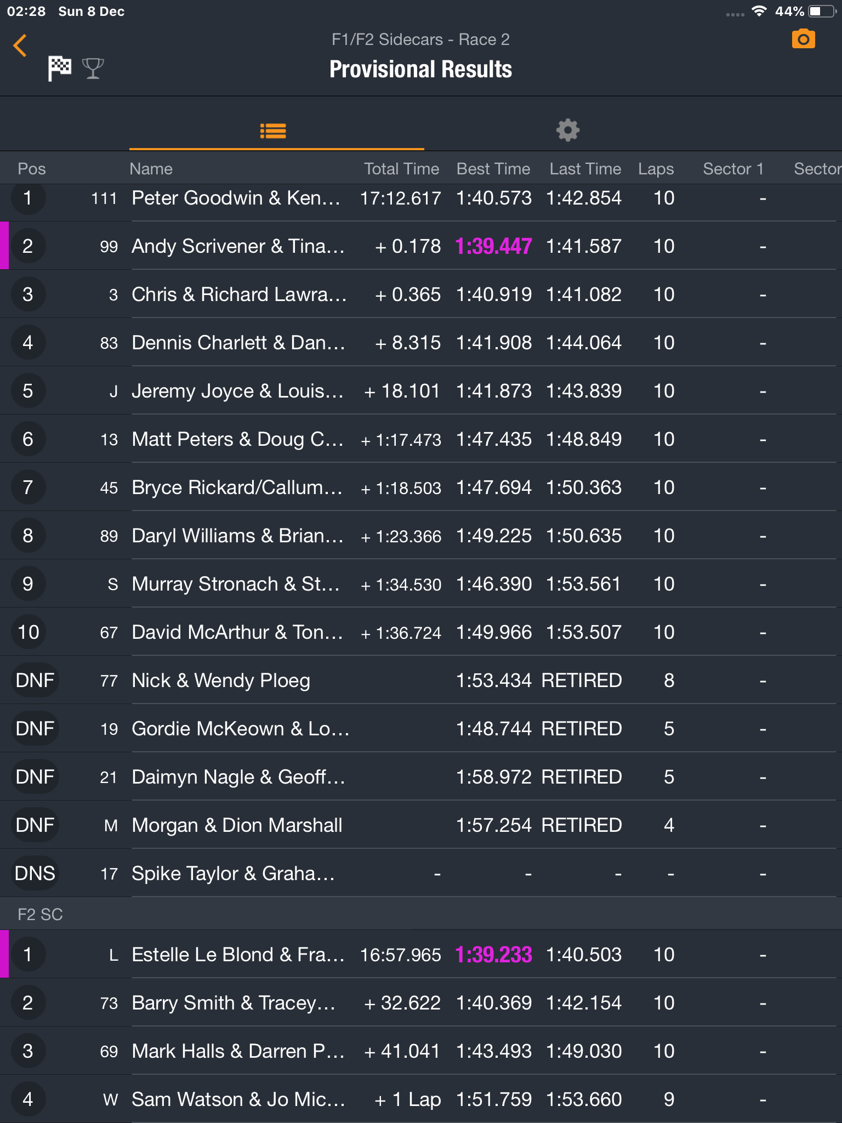Click the Name column header
This screenshot has width=842, height=1123.
pos(151,169)
